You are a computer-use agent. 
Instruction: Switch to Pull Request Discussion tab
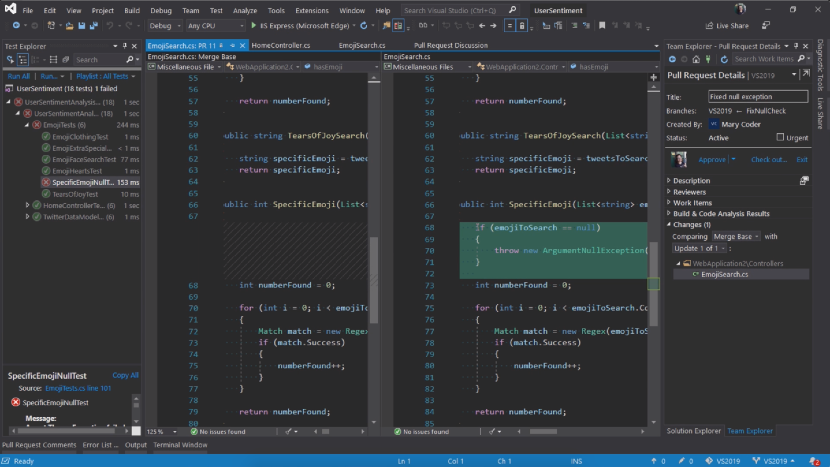tap(450, 46)
